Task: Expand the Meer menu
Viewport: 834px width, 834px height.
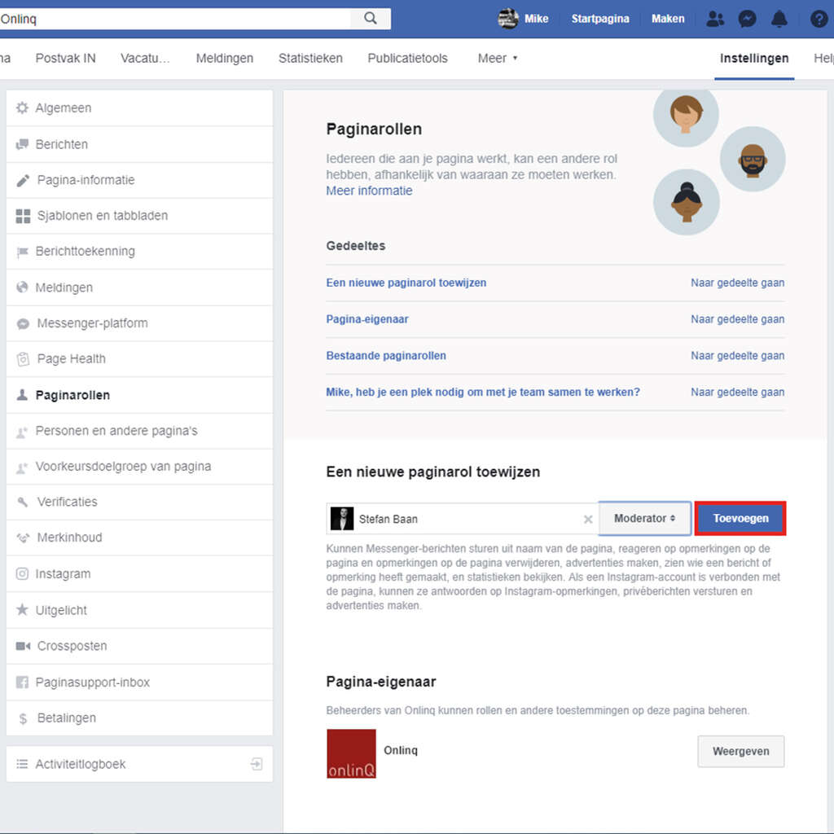Action: tap(498, 58)
